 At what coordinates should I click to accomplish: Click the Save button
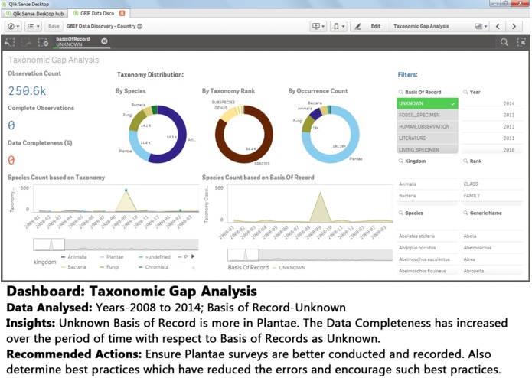tap(54, 26)
